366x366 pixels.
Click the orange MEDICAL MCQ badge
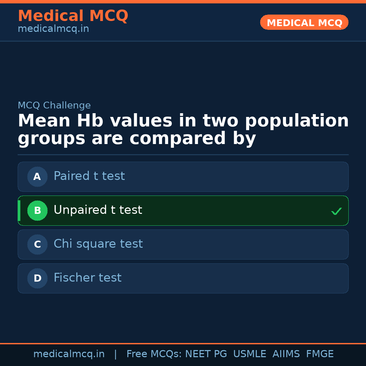[x=304, y=22]
